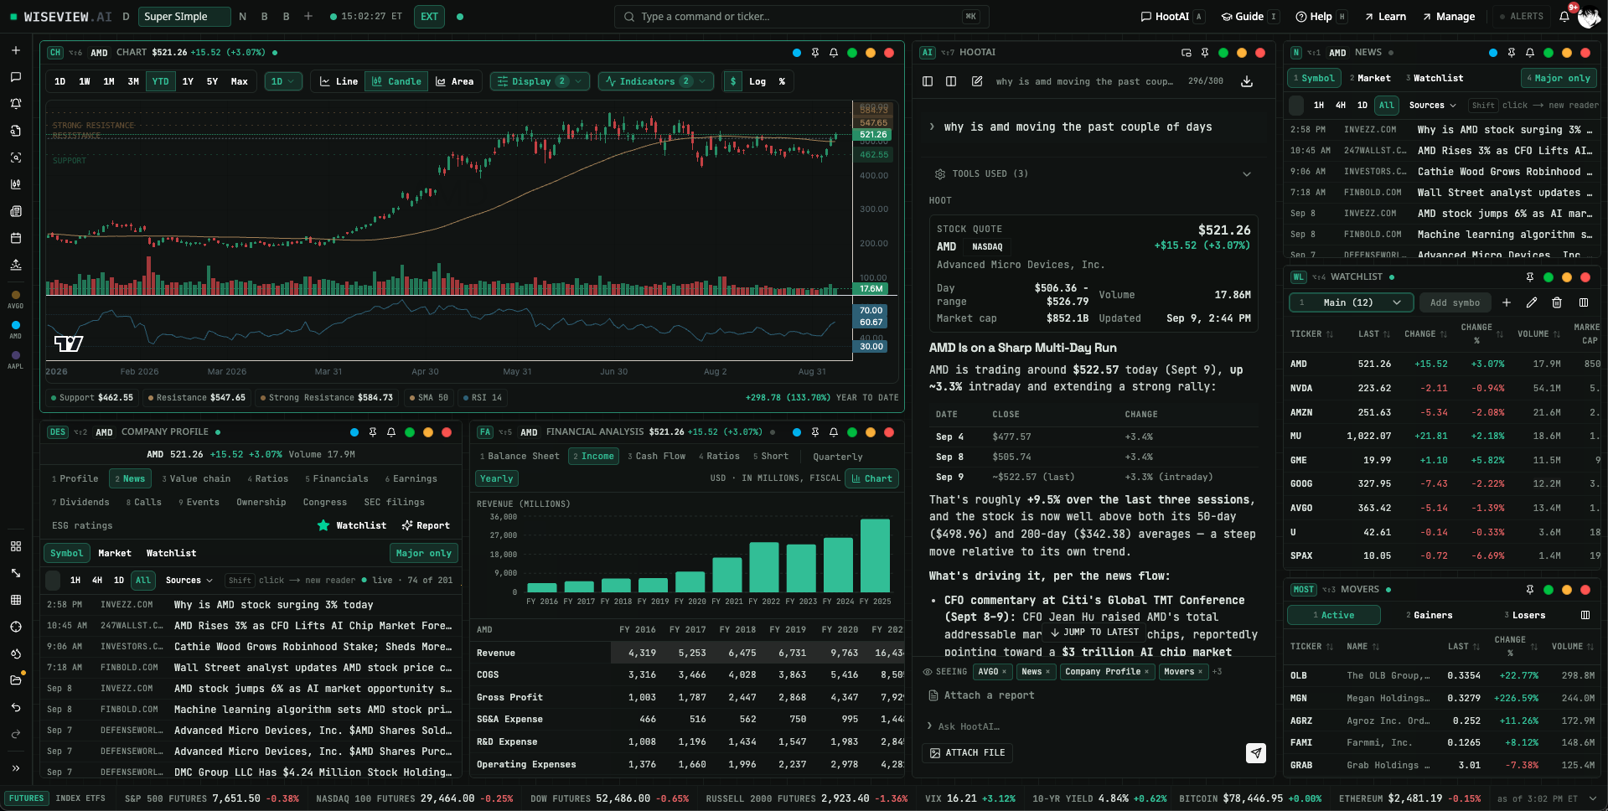Open the Value chain tab in Company Profile
This screenshot has width=1608, height=811.
(195, 478)
